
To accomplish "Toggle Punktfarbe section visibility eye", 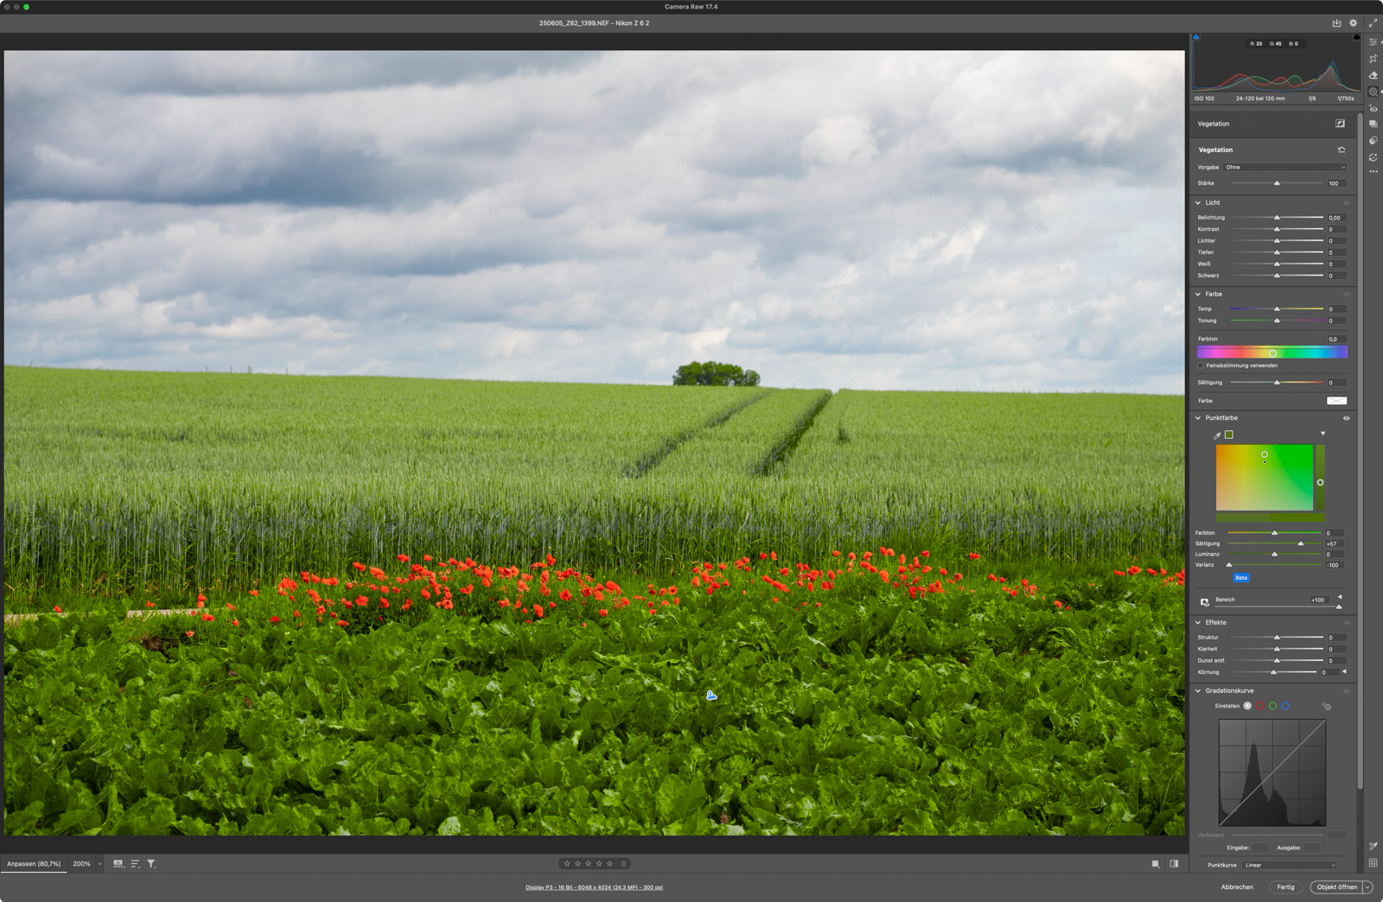I will 1346,418.
